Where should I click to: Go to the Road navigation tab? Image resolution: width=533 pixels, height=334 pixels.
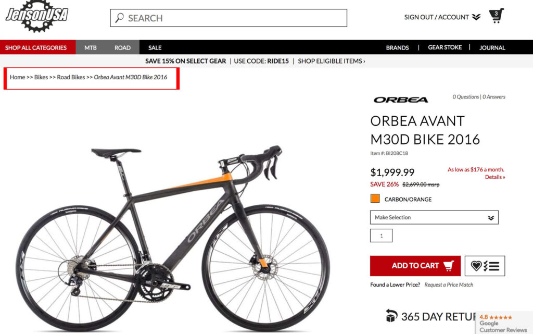(122, 47)
